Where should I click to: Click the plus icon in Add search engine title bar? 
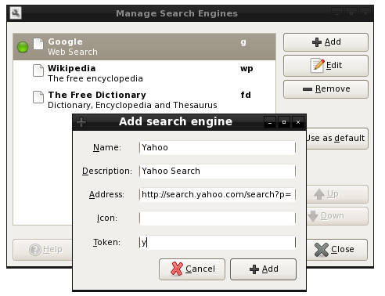(x=81, y=122)
